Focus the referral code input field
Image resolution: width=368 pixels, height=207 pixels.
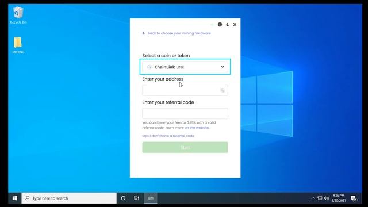(185, 113)
